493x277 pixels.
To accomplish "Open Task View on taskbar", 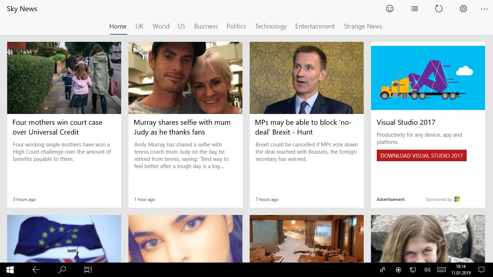I will click(88, 270).
